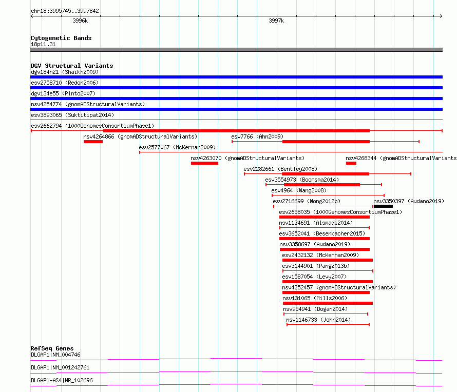Click the nsv3350397 (Audano2019) label
The image size is (457, 392).
click(409, 201)
